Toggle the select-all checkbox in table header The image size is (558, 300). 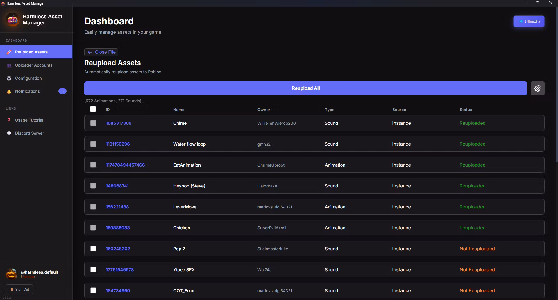click(93, 109)
